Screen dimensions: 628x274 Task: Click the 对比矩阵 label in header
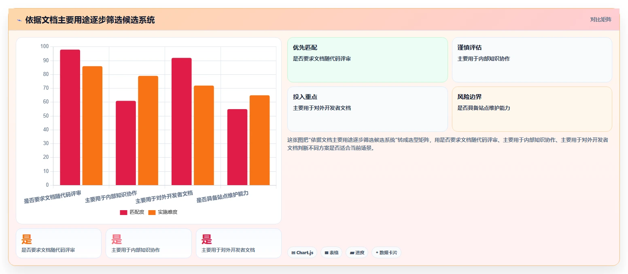600,19
